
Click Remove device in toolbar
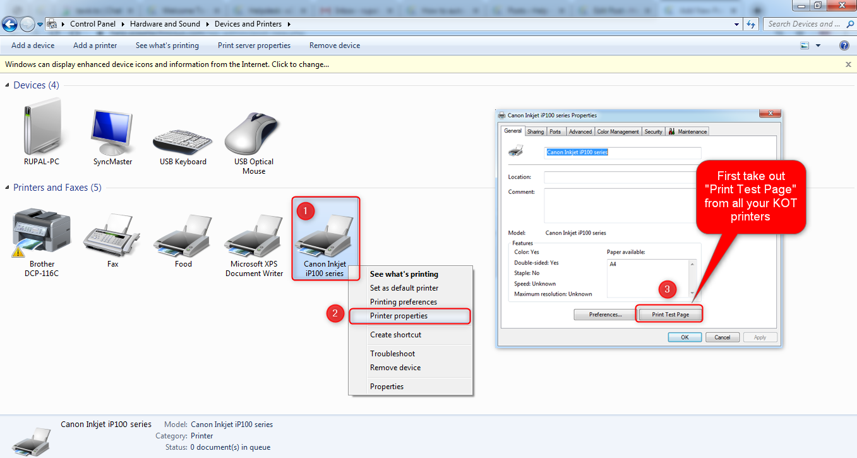coord(335,45)
